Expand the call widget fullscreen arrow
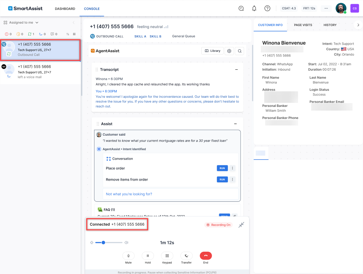This screenshot has width=363, height=274. [241, 225]
